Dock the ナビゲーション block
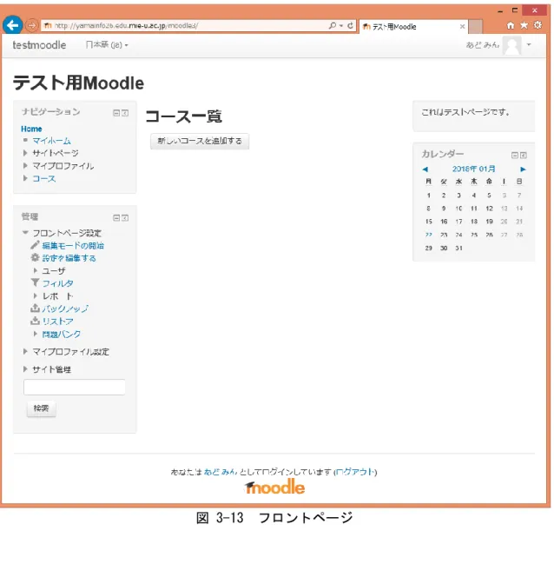This screenshot has width=554, height=564. tap(125, 113)
